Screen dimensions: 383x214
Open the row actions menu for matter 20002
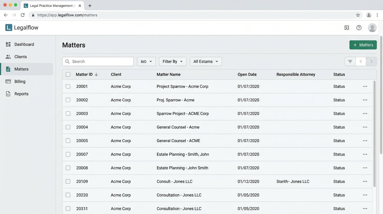click(365, 100)
